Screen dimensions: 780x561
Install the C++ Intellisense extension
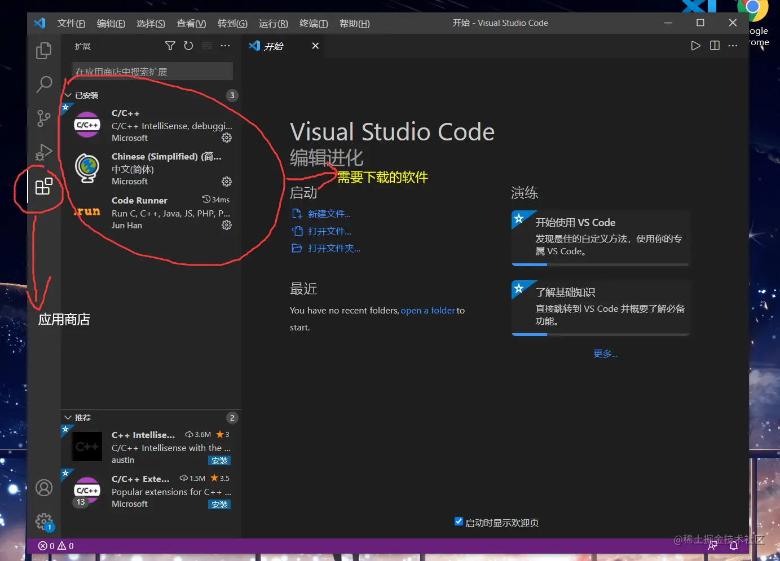point(219,461)
